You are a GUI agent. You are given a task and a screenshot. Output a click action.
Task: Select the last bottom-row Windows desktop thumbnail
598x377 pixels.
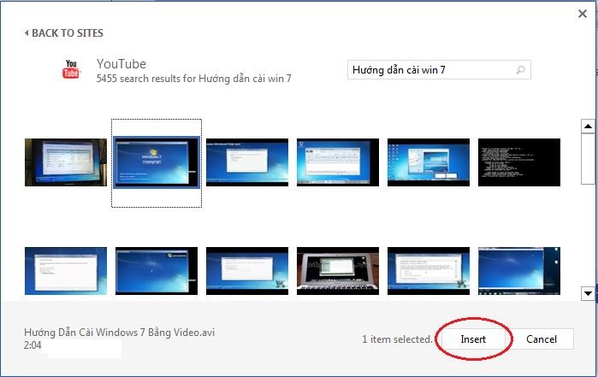tap(518, 271)
